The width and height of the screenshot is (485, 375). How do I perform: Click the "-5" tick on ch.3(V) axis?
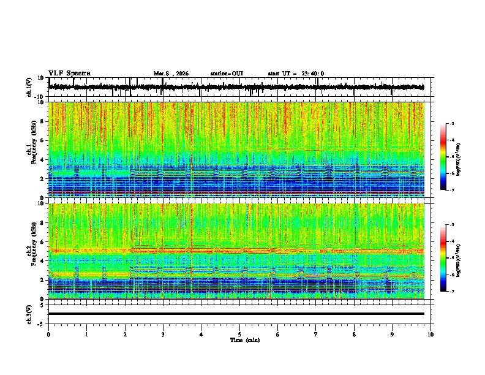41,324
